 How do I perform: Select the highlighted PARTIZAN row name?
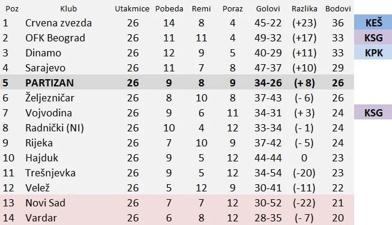pos(49,83)
